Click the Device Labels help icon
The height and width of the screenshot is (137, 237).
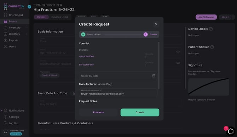tap(211, 29)
